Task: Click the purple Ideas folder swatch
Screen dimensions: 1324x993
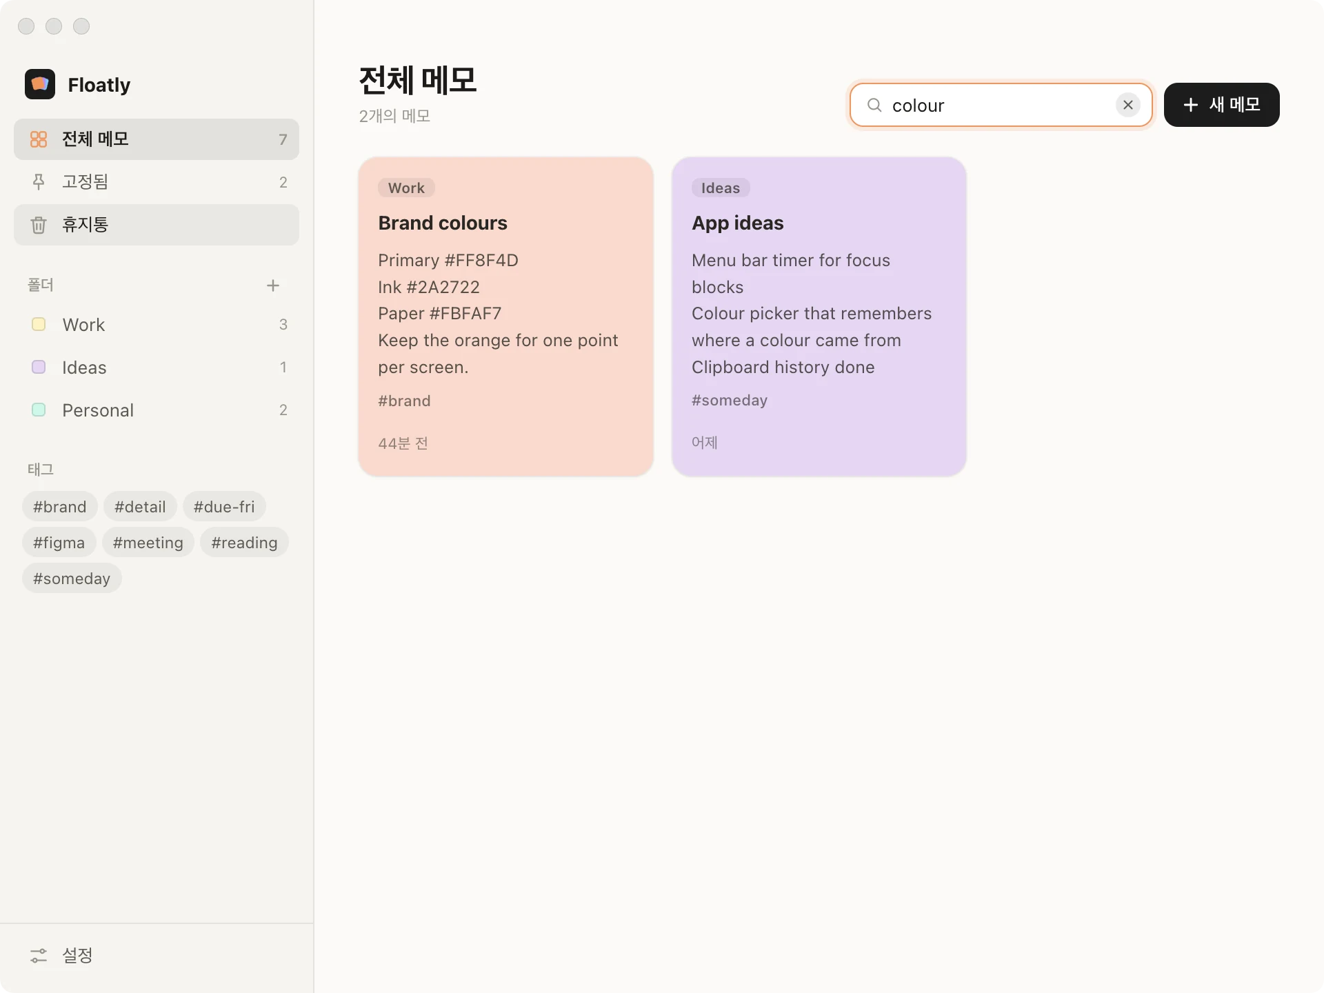Action: (39, 367)
